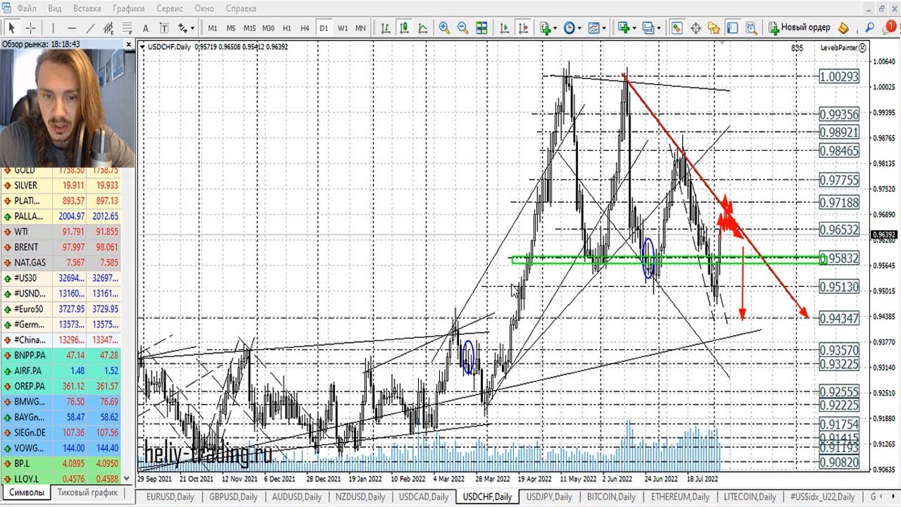Pick the horizontal line drawing tool
This screenshot has width=901, height=507.
(72, 28)
